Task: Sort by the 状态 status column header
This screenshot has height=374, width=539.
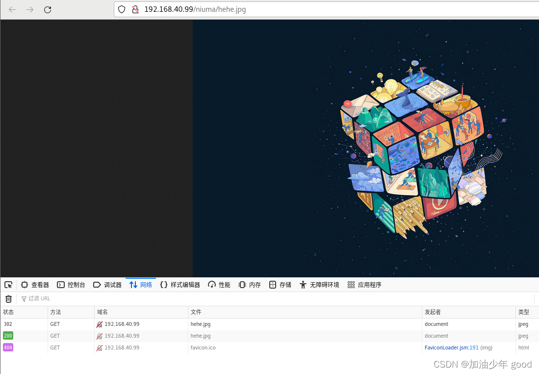Action: point(24,312)
